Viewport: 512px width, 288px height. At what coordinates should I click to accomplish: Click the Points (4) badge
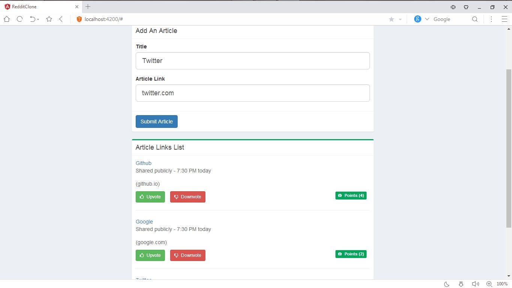click(x=351, y=195)
